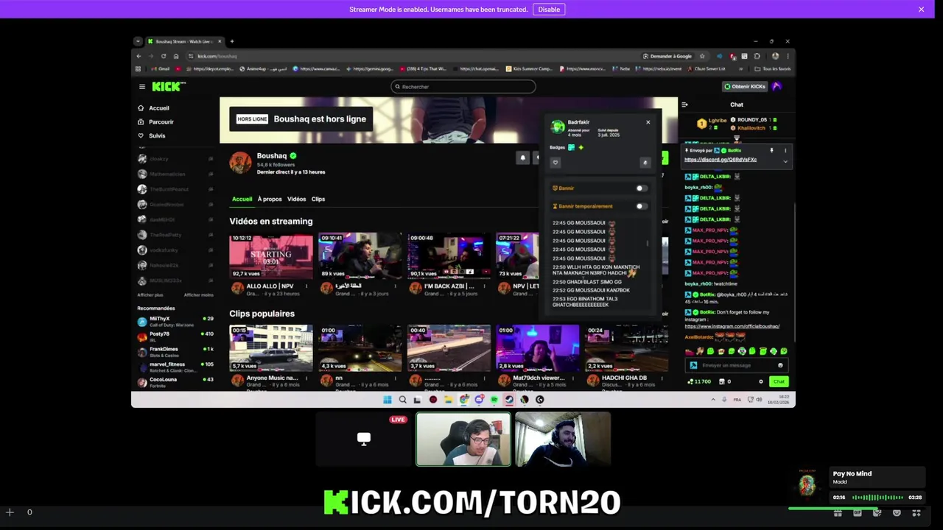Open the Mat79dch viewer clip thumbnail
The height and width of the screenshot is (530, 943).
[537, 348]
